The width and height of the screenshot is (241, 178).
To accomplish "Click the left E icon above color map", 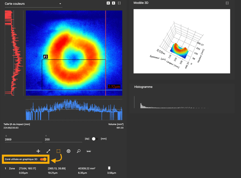I will point(108,3).
